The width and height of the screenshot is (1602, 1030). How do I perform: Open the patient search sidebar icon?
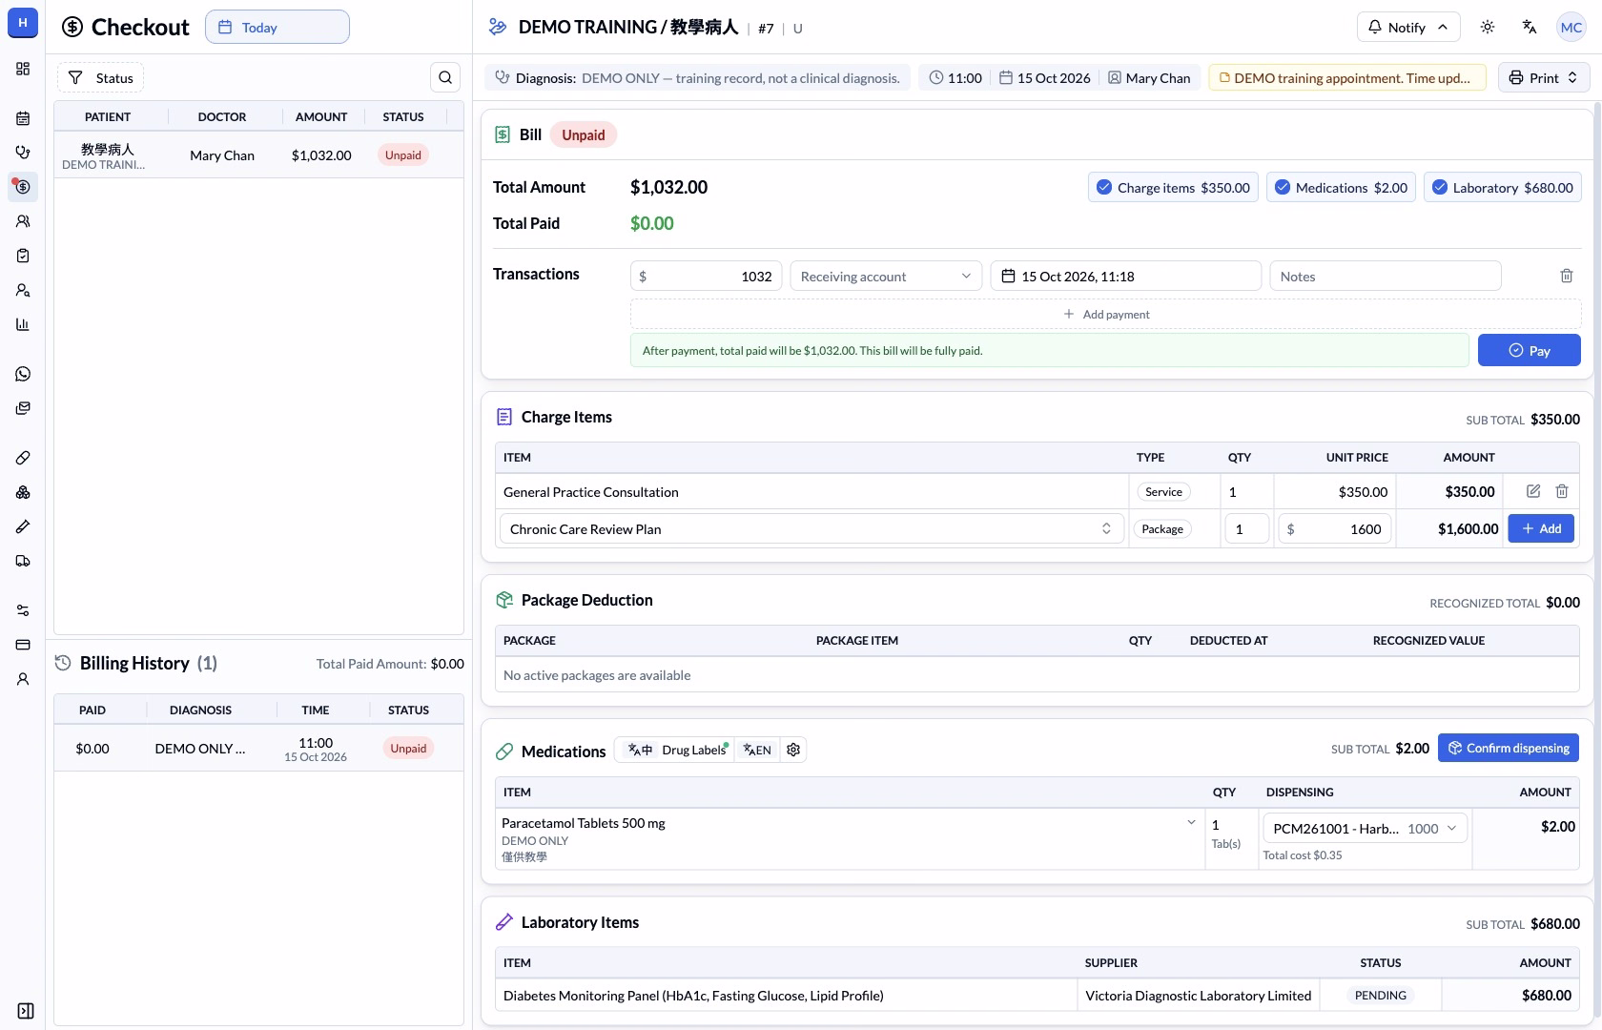[23, 290]
